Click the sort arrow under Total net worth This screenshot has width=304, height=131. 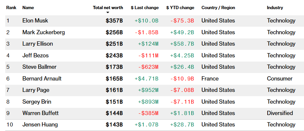pyautogui.click(x=108, y=13)
